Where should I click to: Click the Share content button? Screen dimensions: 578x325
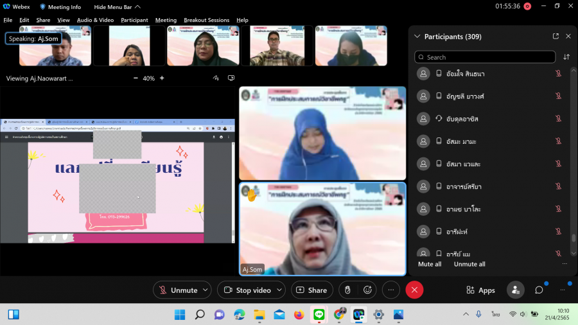311,290
